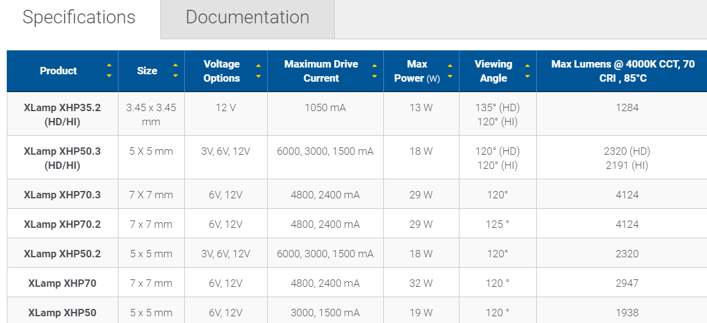The image size is (707, 323).
Task: Select the 1938 lumens value
Action: coord(627,313)
